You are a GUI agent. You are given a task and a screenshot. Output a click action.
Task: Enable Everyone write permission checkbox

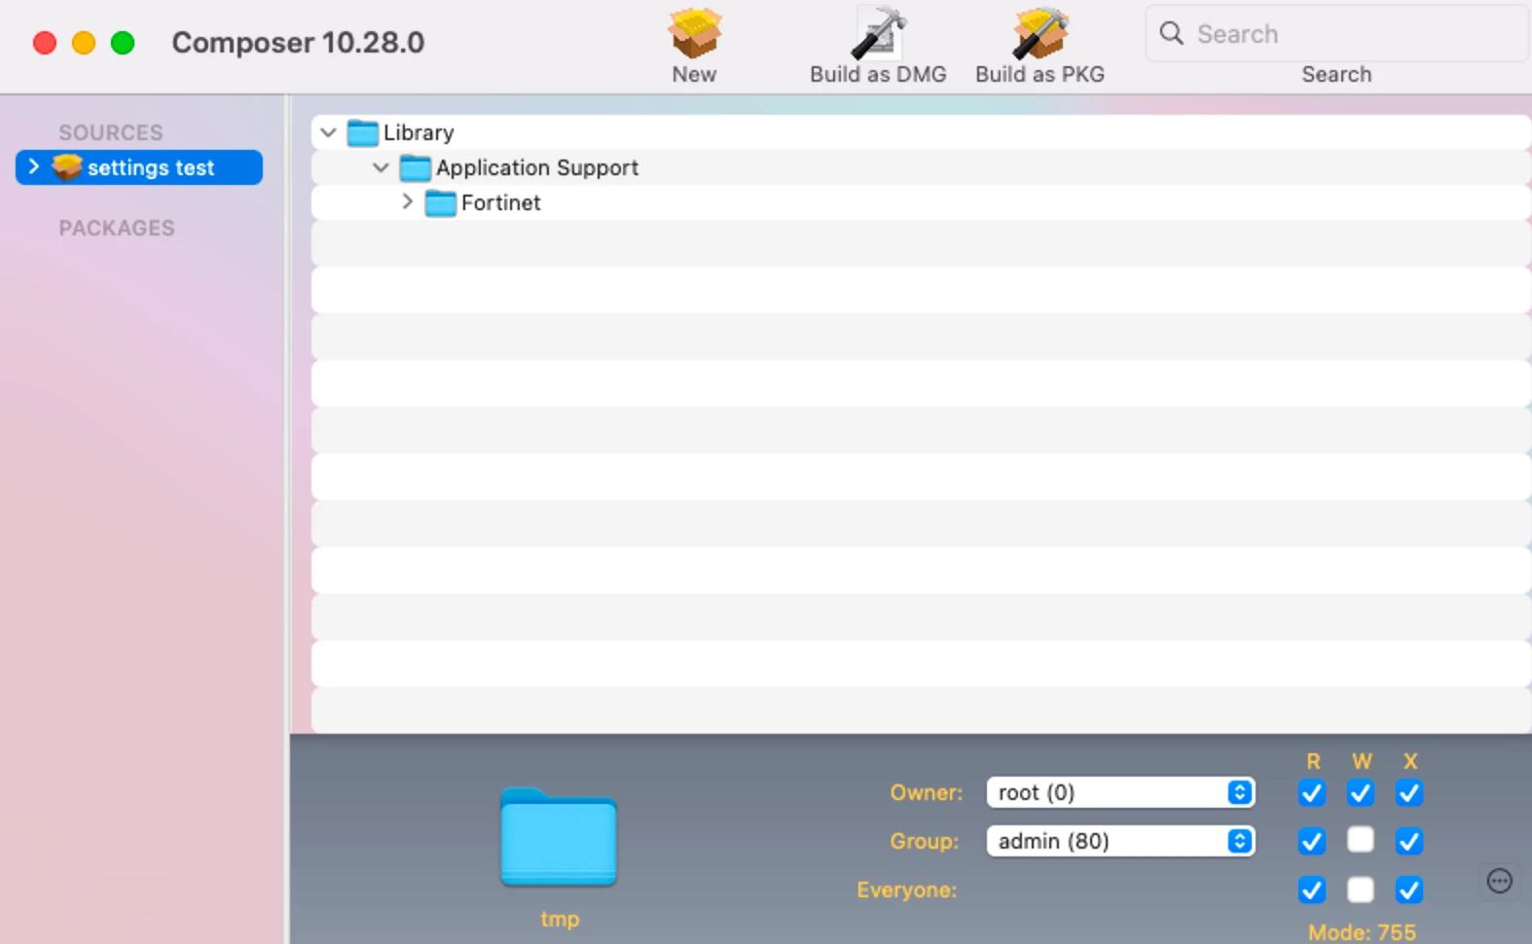[x=1361, y=890]
